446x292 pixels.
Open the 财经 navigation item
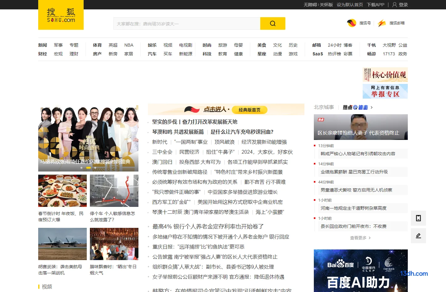tap(43, 54)
